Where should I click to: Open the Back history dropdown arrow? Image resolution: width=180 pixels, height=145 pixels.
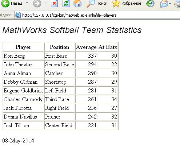coord(27,3)
